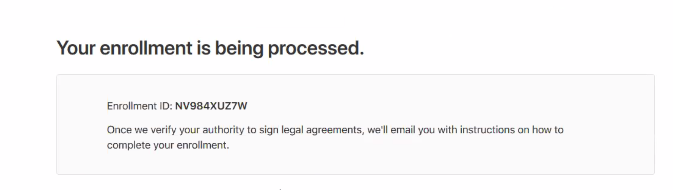Click the word "being" in the heading

(239, 48)
